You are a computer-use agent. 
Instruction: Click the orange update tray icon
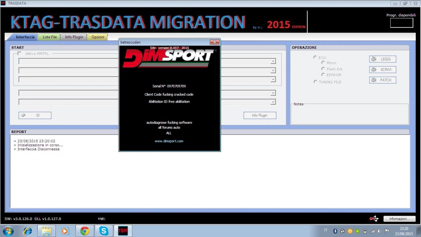click(350, 231)
